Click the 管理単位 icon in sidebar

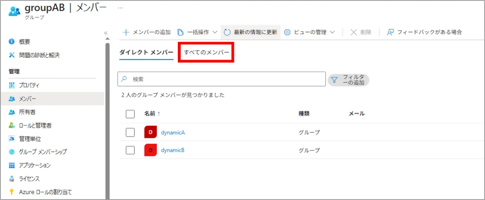[12, 139]
